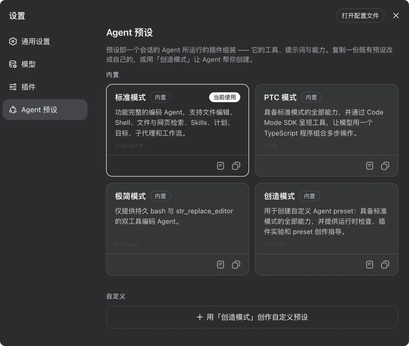Click 内置 tag beside 标准模式

tap(161, 97)
